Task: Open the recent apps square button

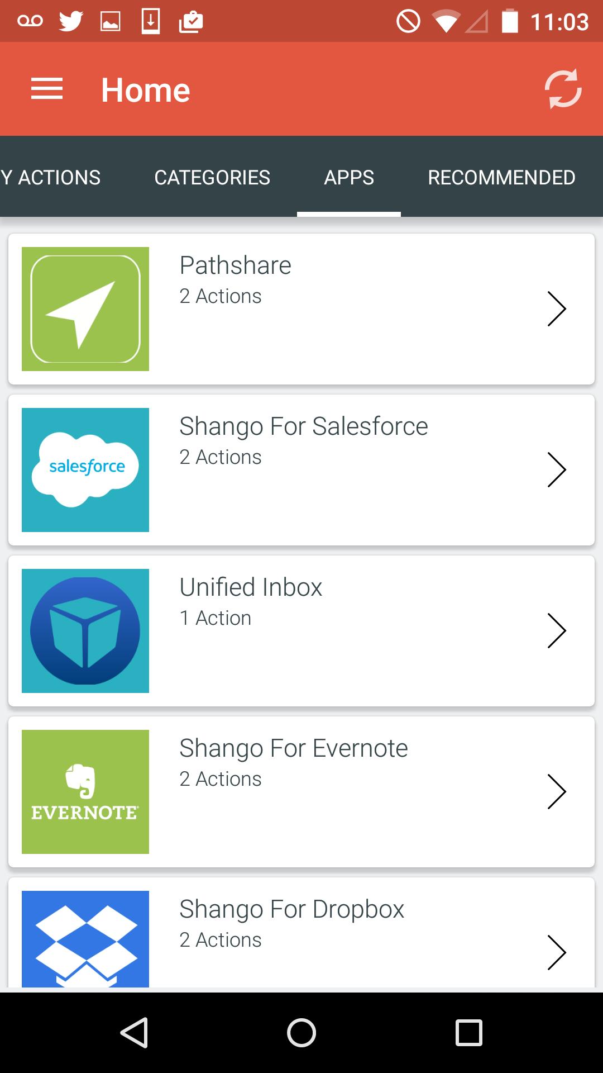Action: 468,1032
